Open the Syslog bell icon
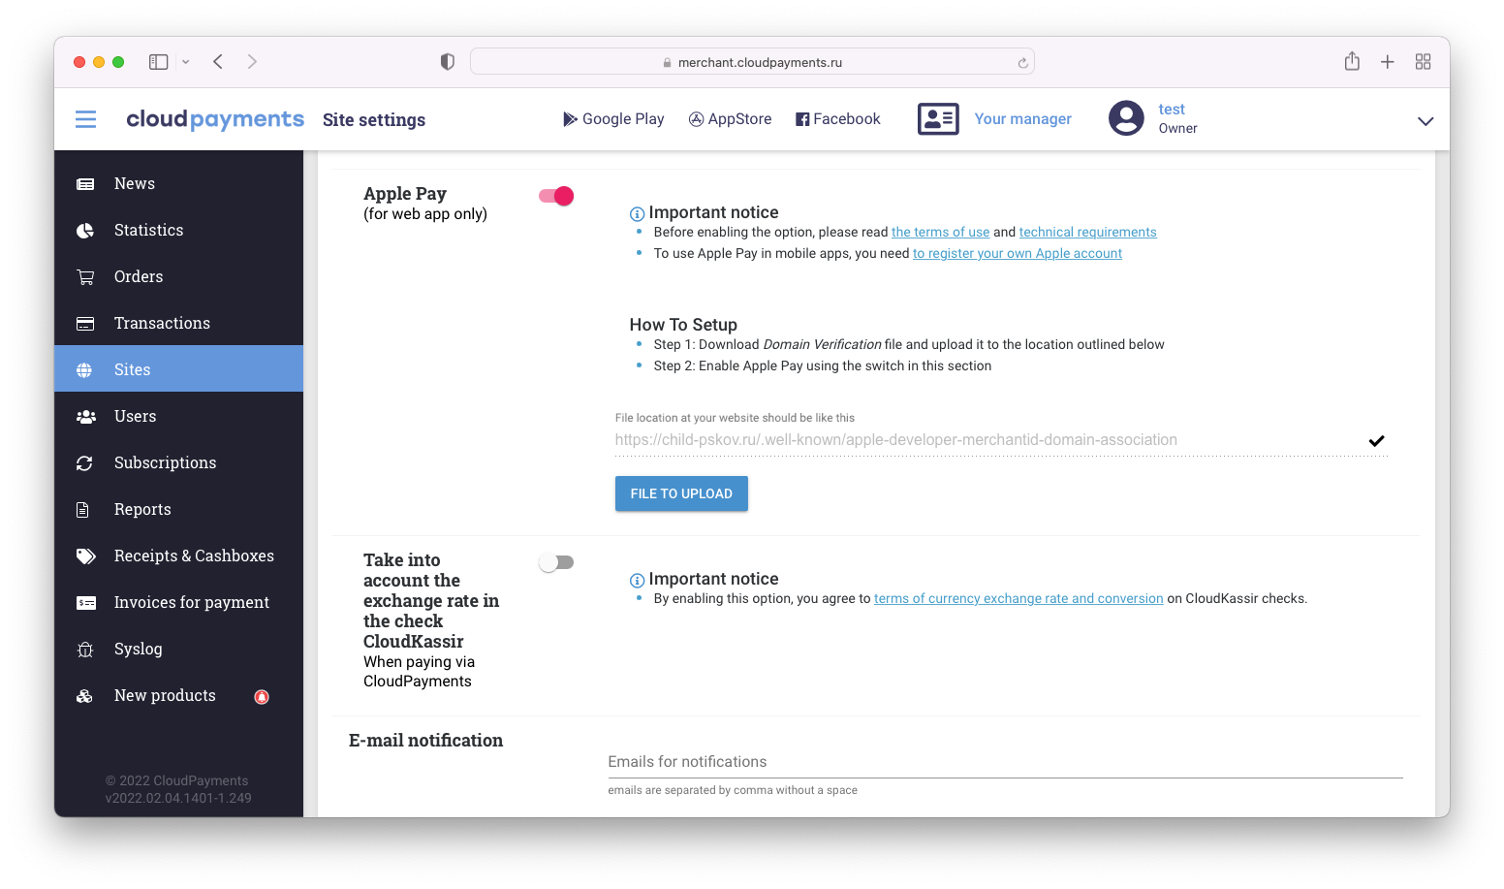The height and width of the screenshot is (889, 1504). coord(85,649)
